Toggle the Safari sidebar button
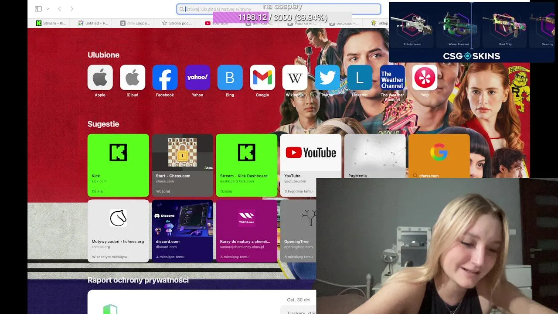The image size is (558, 314). 38,9
